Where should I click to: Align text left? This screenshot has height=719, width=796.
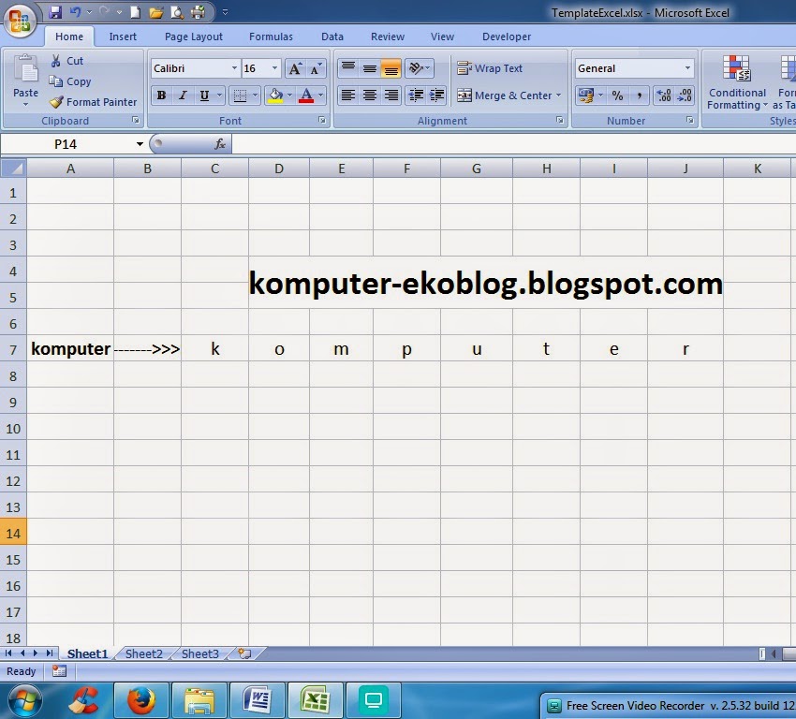coord(347,95)
